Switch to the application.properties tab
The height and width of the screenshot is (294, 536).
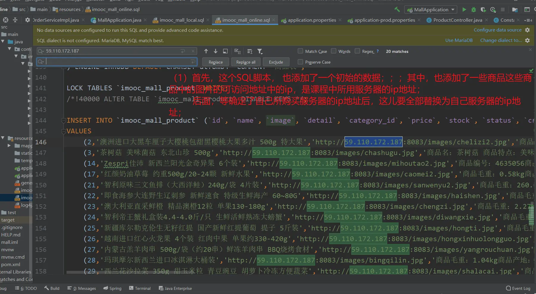[312, 20]
